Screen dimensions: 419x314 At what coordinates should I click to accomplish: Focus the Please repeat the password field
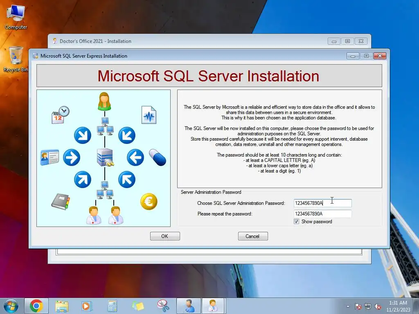[322, 213]
